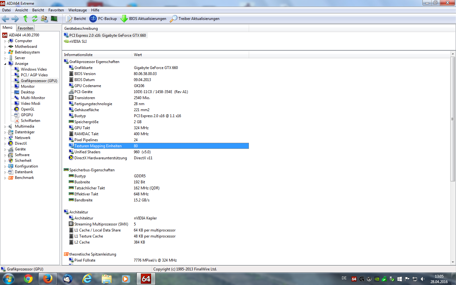The image size is (456, 285).
Task: Go back using the blue left arrow
Action: [x=5, y=19]
